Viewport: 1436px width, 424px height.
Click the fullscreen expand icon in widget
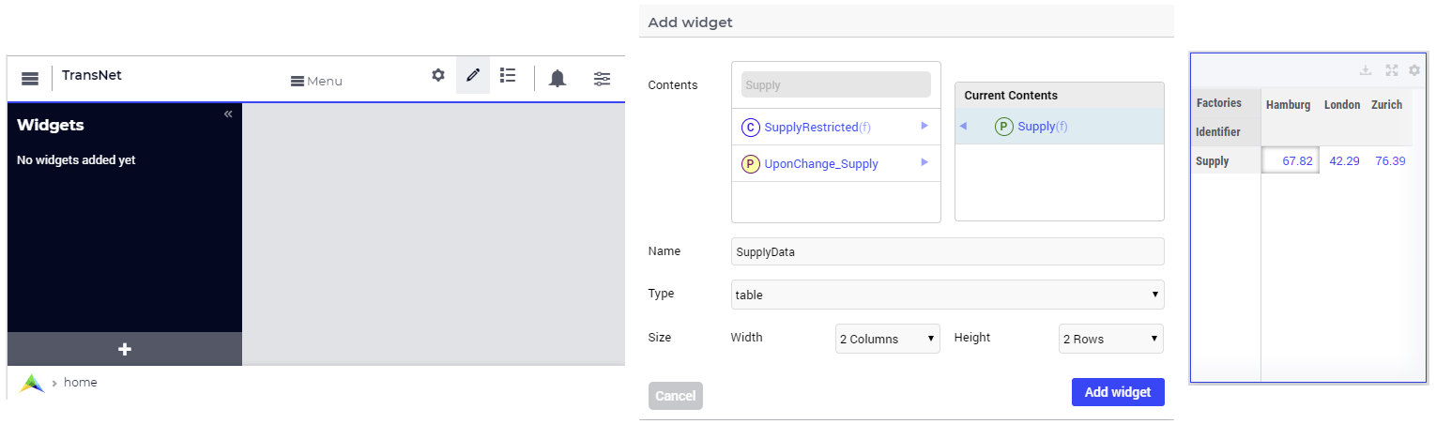tap(1392, 70)
